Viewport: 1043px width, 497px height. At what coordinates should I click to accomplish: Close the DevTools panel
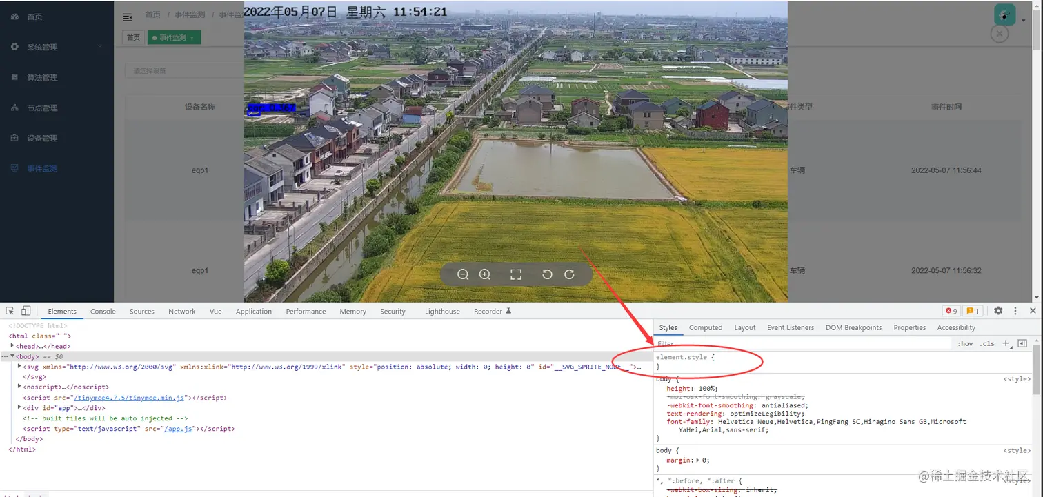[x=1033, y=311]
